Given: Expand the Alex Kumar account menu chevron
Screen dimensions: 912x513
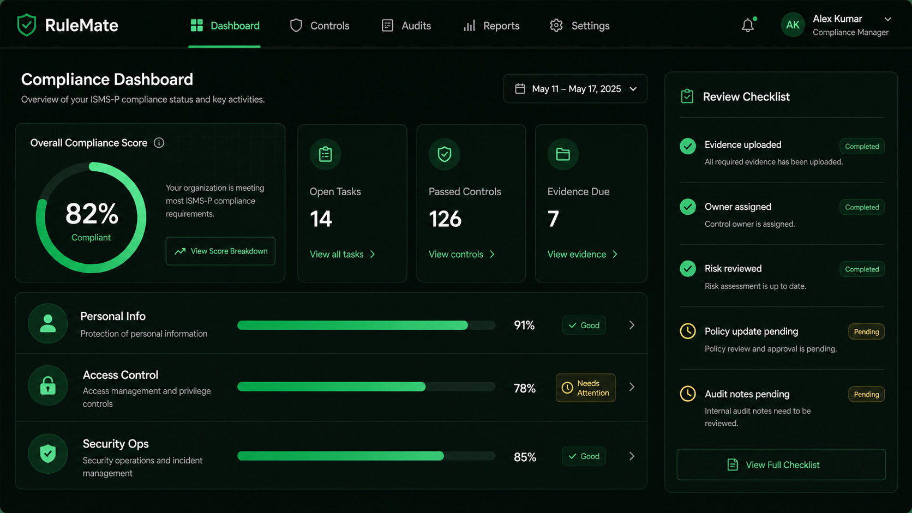Looking at the screenshot, I should pos(887,19).
